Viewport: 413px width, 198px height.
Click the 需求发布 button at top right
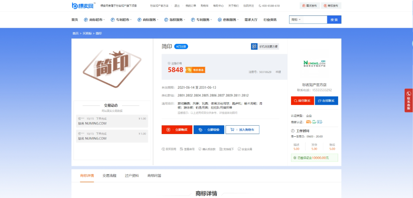[x=309, y=6]
